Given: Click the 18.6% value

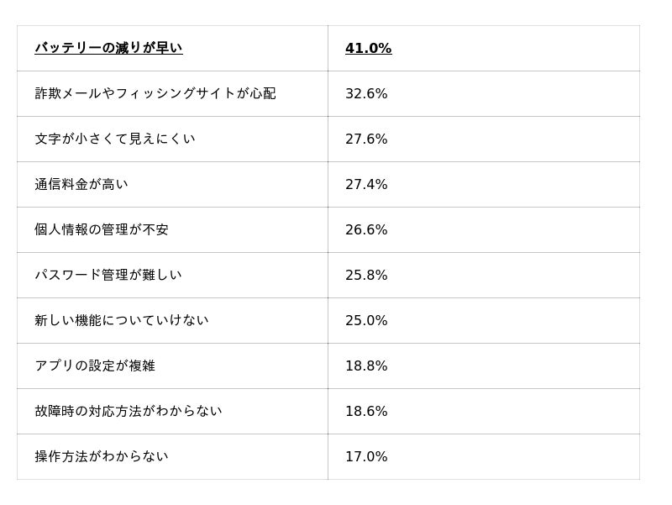Looking at the screenshot, I should point(366,411).
